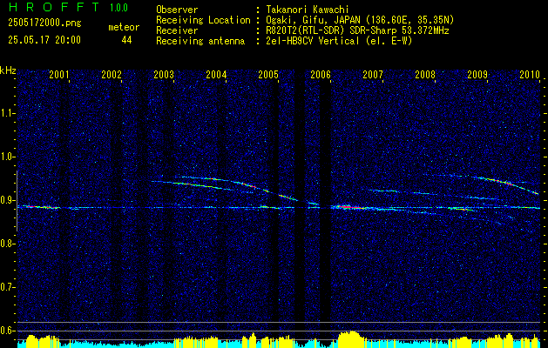Click the 0.9 kHz axis label

(7, 200)
